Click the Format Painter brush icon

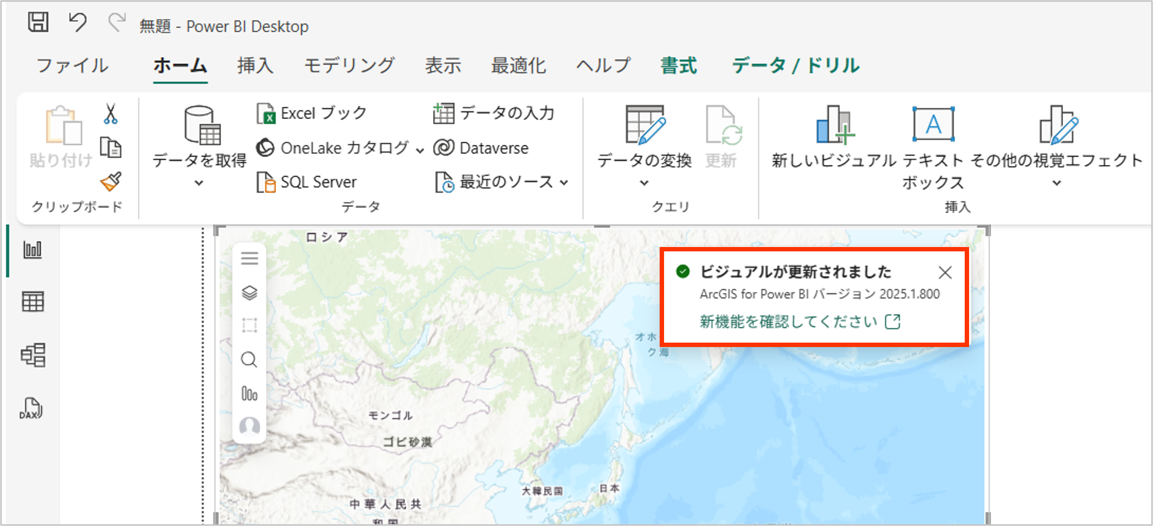[x=111, y=181]
